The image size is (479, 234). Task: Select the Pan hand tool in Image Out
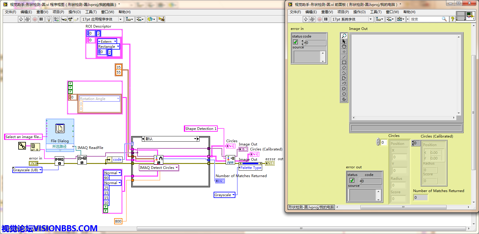[x=344, y=47]
